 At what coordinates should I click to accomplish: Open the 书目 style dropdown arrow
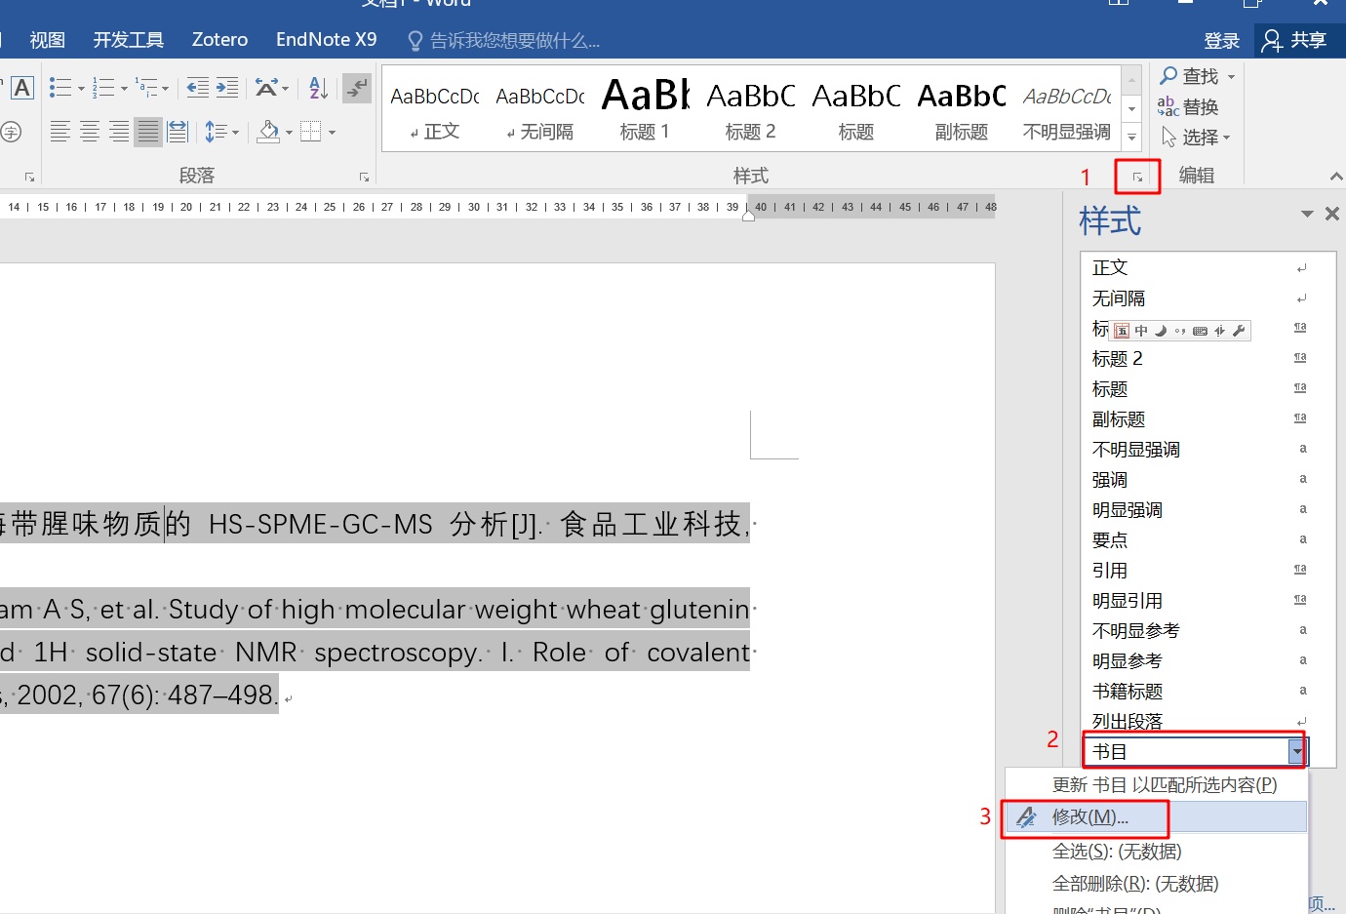[1297, 751]
